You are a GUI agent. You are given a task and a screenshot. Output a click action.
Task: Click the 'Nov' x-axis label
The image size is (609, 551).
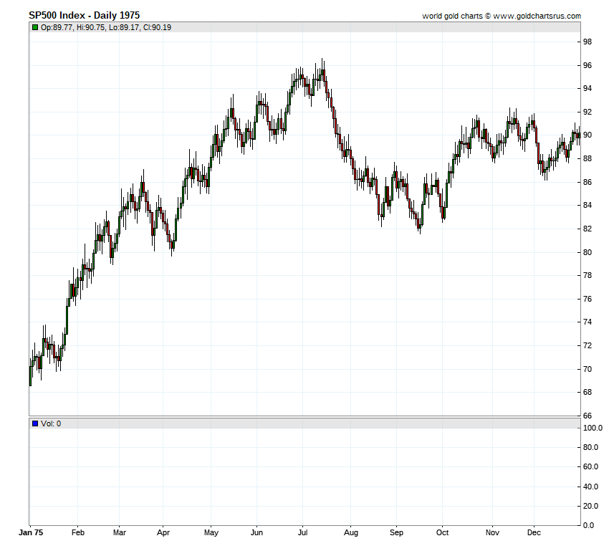click(x=492, y=533)
